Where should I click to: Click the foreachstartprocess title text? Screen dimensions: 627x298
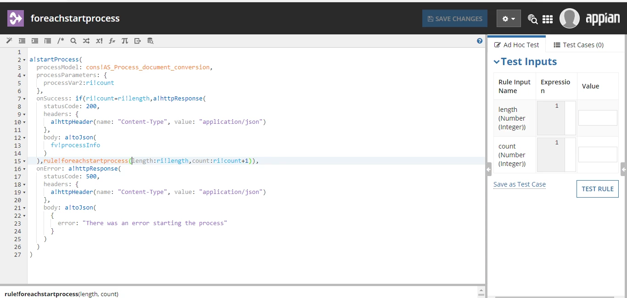pyautogui.click(x=75, y=18)
